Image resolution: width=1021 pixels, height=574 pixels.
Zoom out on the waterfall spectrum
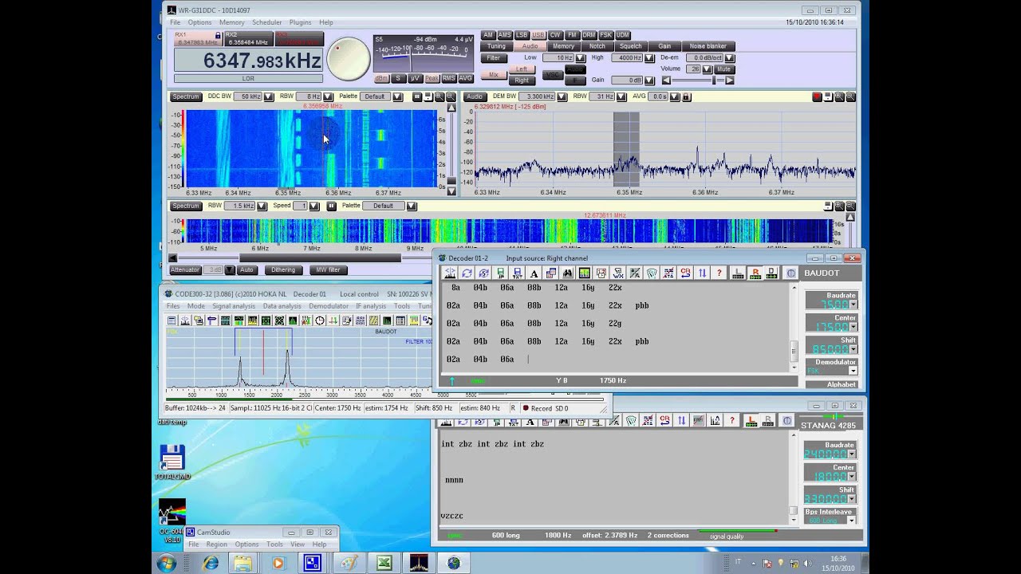[450, 96]
